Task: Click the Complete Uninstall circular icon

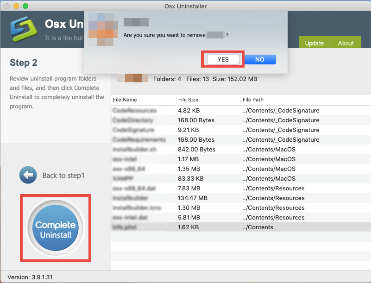Action: pyautogui.click(x=55, y=227)
